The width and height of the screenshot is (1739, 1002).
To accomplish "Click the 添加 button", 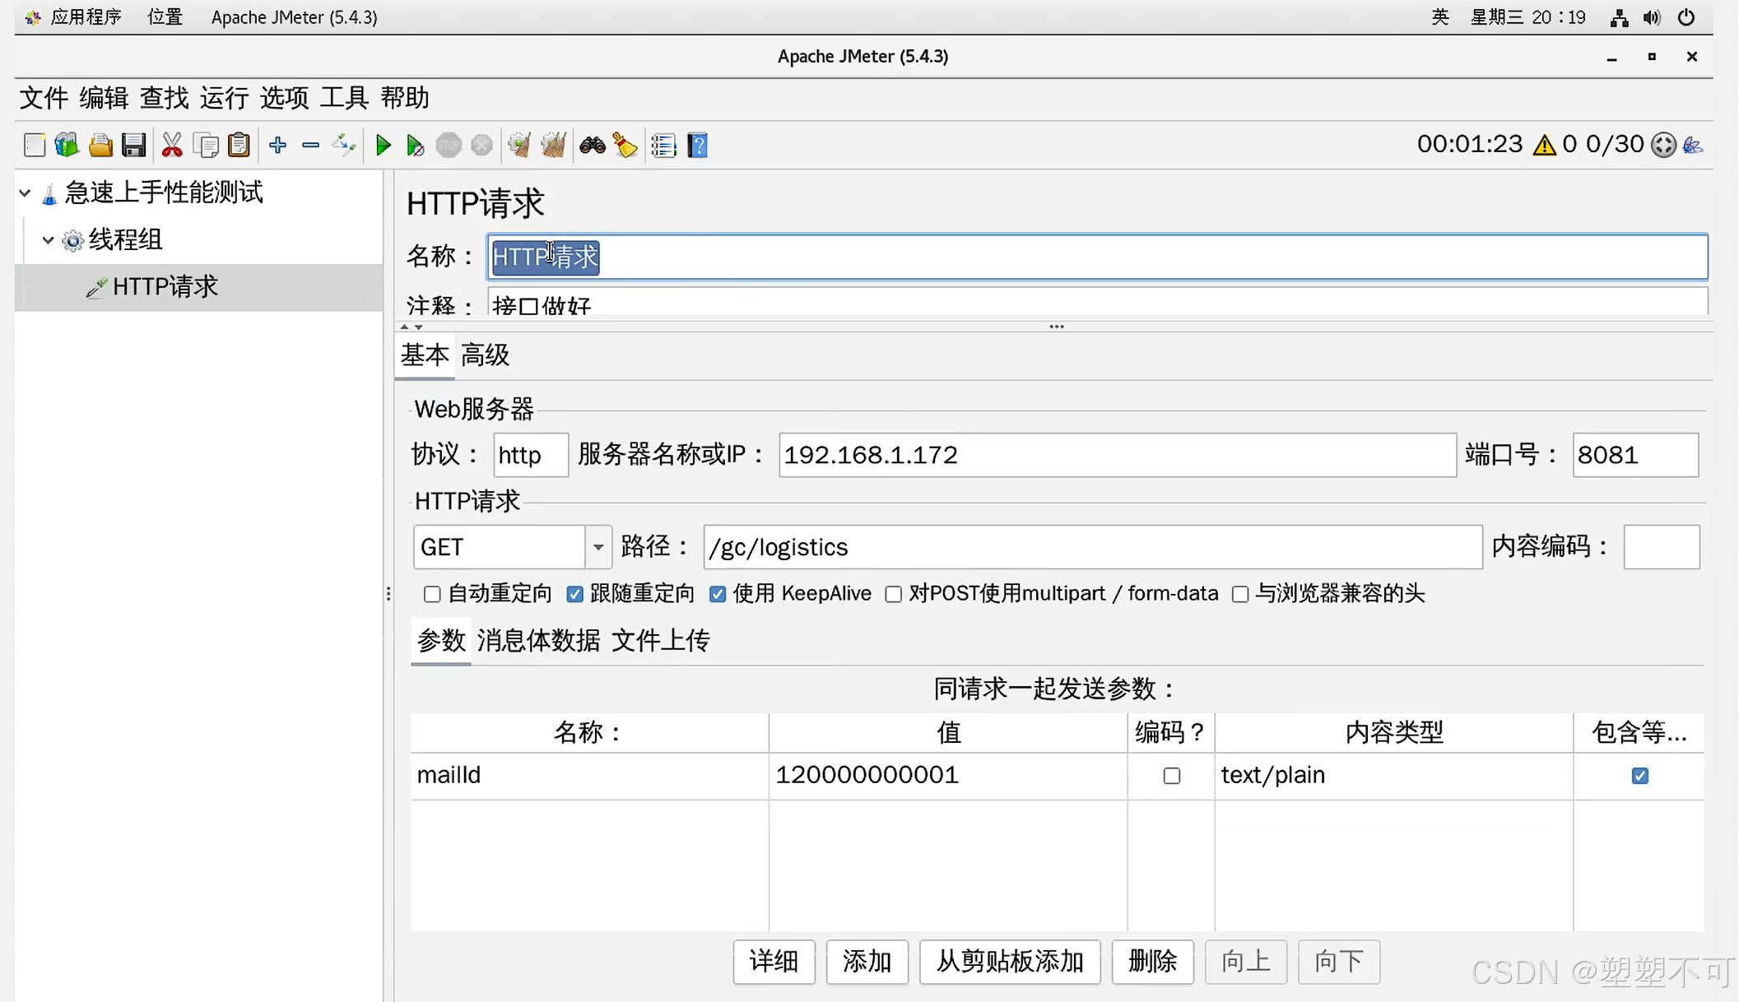I will coord(867,961).
